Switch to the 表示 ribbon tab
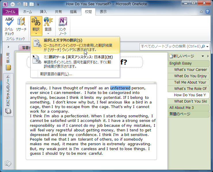Image resolution: width=213 pixels, height=172 pixels. tap(103, 12)
